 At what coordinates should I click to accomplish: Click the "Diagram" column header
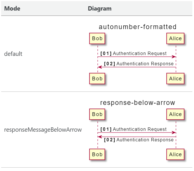99,9
